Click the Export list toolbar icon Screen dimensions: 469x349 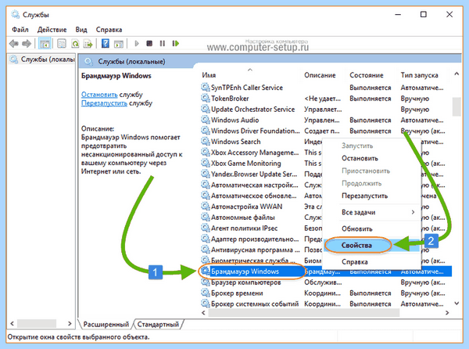point(88,44)
